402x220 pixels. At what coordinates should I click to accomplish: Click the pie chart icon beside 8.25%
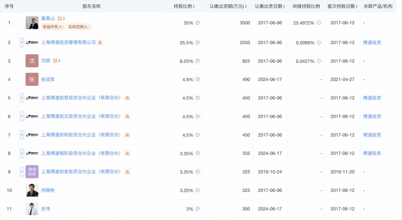click(x=198, y=61)
